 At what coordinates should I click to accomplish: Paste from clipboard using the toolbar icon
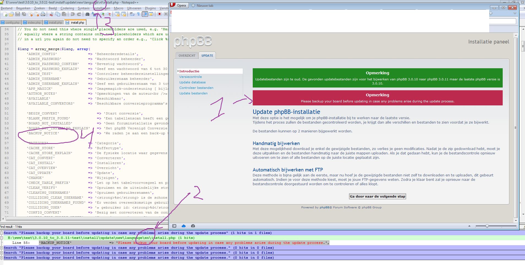(64, 14)
